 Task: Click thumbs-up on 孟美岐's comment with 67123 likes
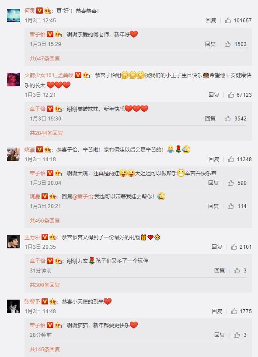(231, 95)
